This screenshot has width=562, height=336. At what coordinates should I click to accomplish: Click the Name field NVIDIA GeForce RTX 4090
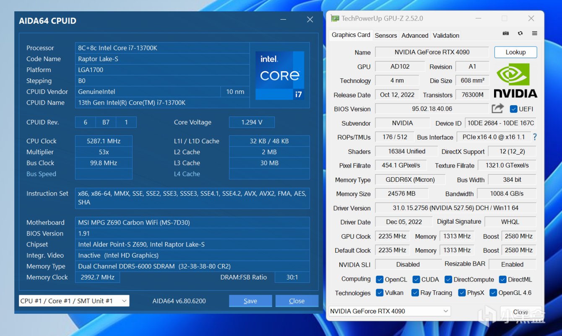tap(432, 52)
